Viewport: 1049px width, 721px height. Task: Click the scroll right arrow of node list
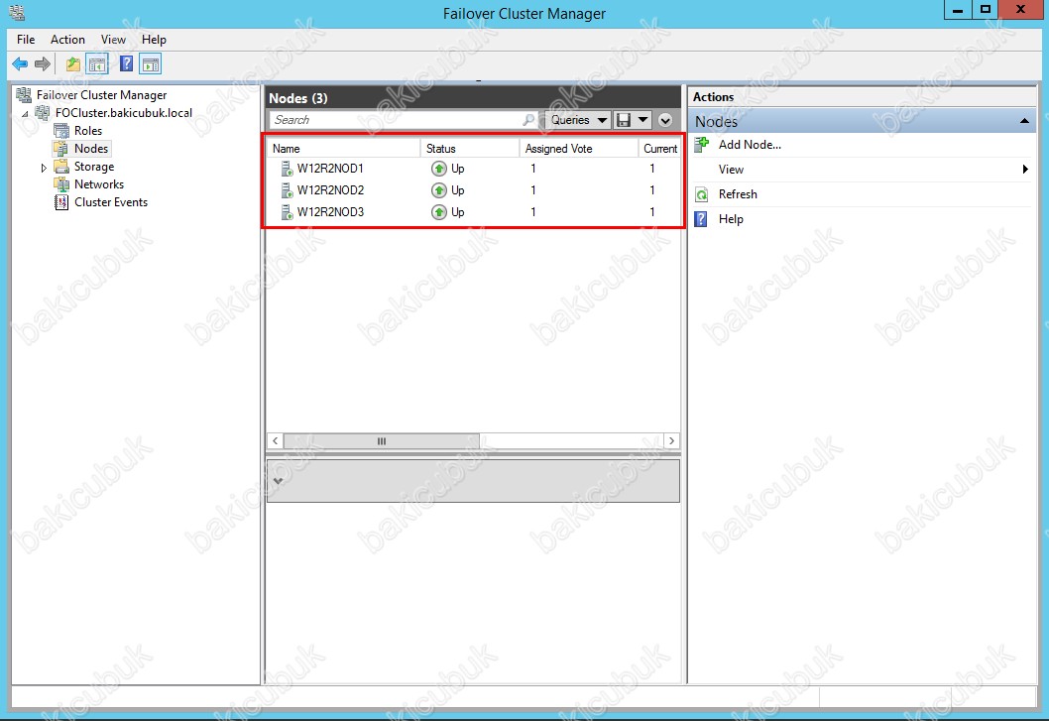click(x=671, y=441)
